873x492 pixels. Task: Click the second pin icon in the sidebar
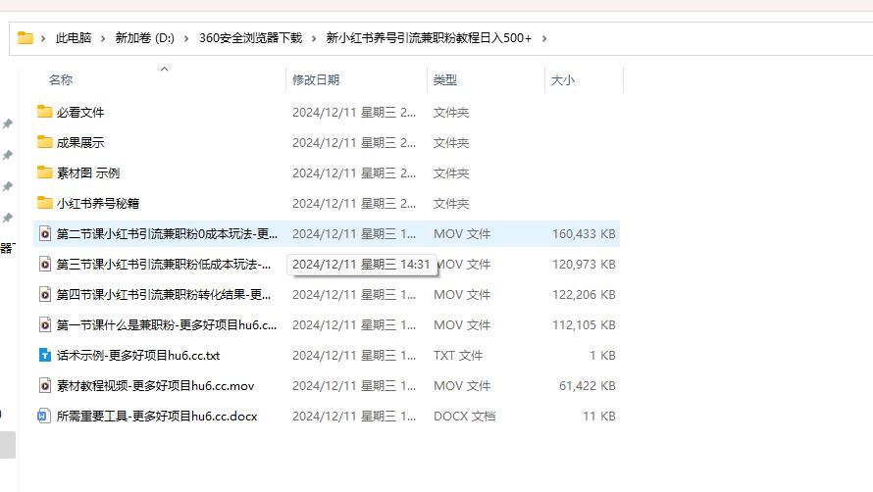click(x=8, y=155)
